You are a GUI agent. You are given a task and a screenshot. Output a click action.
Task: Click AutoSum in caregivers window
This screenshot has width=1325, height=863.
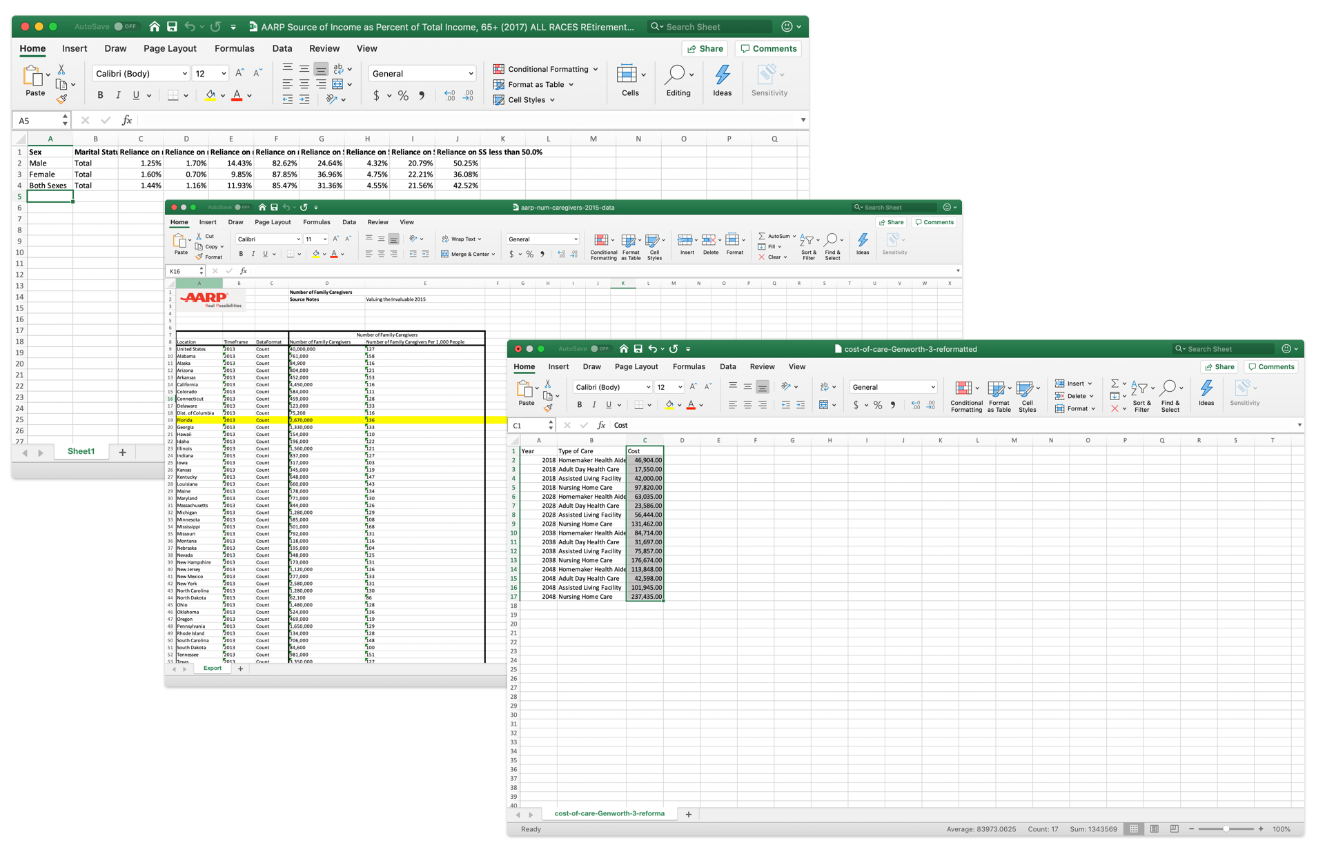(777, 236)
